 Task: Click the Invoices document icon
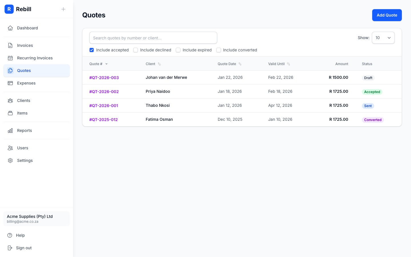coord(10,45)
